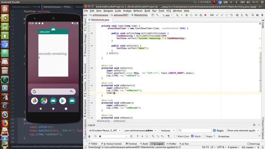Viewport: 265px width, 149px height.
Task: Tap the AdReward001 app preview card
Action: click(x=53, y=53)
